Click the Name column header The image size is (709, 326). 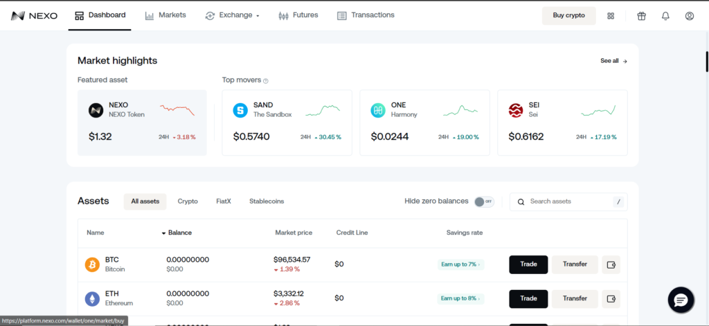[96, 233]
